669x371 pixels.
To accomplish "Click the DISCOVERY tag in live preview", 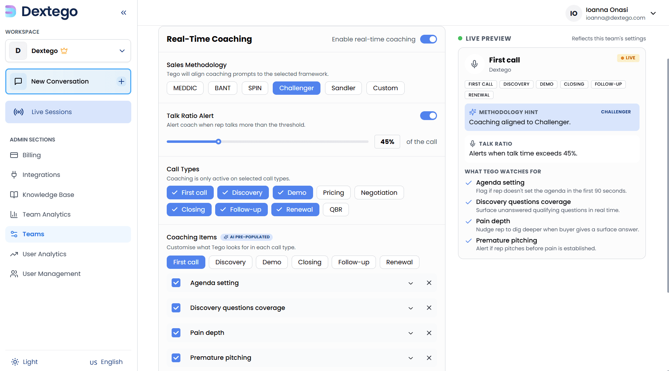I will (x=516, y=84).
